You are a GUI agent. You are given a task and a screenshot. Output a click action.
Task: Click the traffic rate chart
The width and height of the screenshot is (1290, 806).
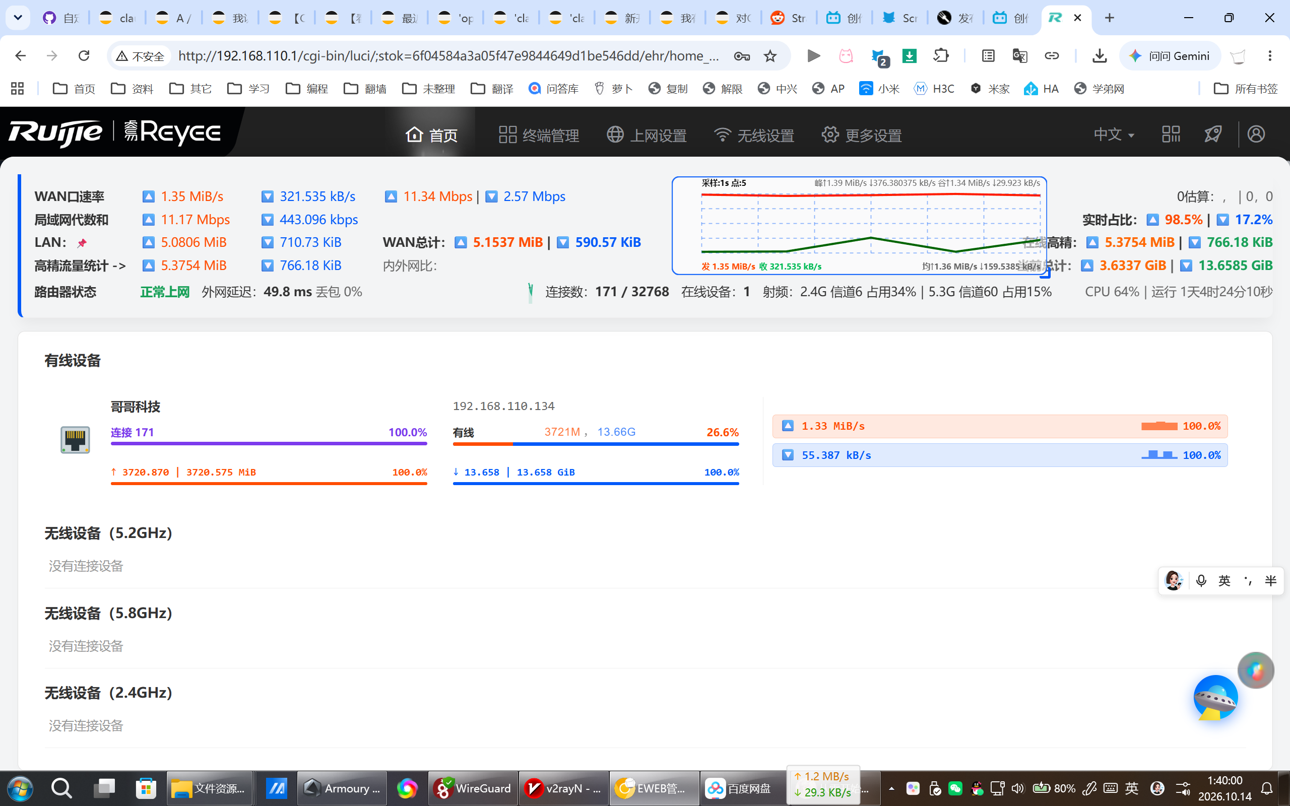(x=859, y=226)
